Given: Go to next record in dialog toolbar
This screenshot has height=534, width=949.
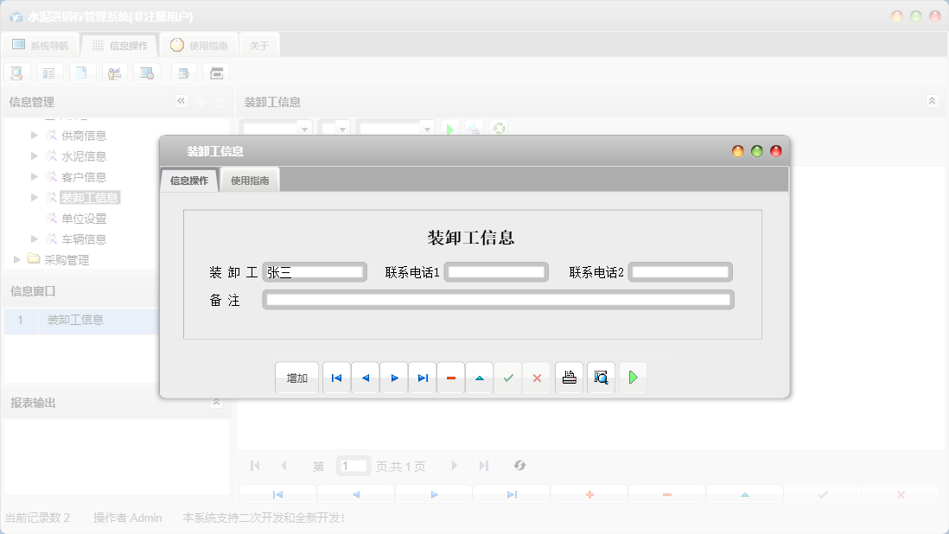Looking at the screenshot, I should coord(394,378).
